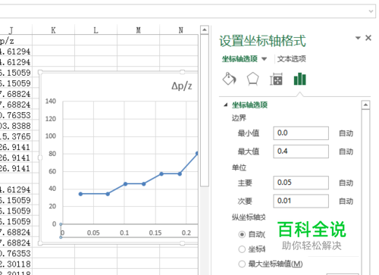The height and width of the screenshot is (275, 379).
Task: Click the 主要 unit input field
Action: pyautogui.click(x=301, y=183)
